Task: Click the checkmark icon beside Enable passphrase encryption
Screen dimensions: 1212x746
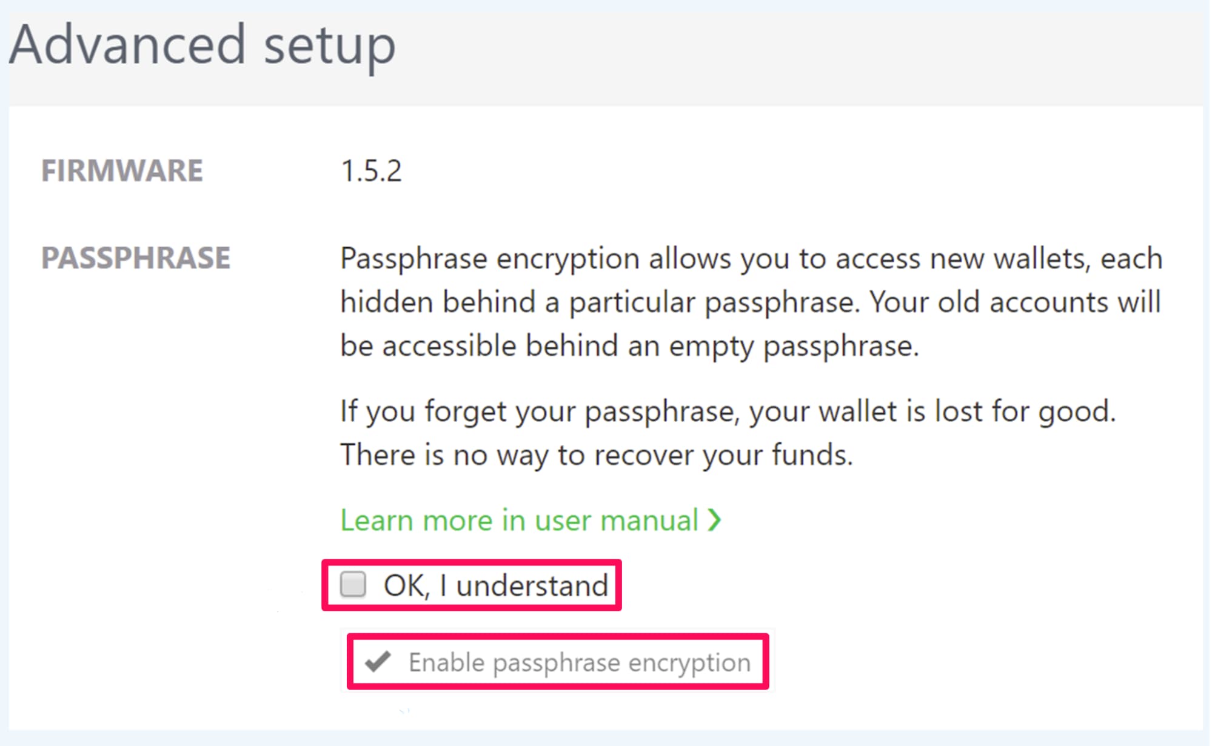Action: (x=379, y=662)
